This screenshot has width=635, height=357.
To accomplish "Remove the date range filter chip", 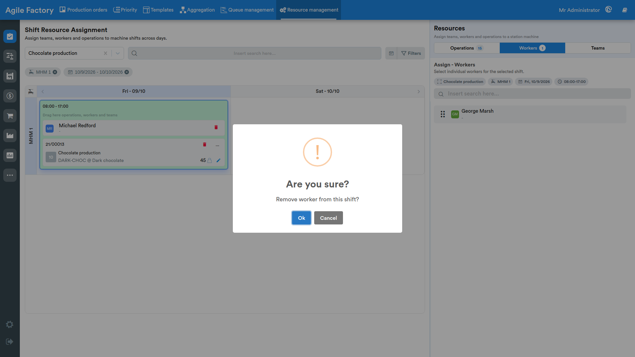I will (x=127, y=72).
